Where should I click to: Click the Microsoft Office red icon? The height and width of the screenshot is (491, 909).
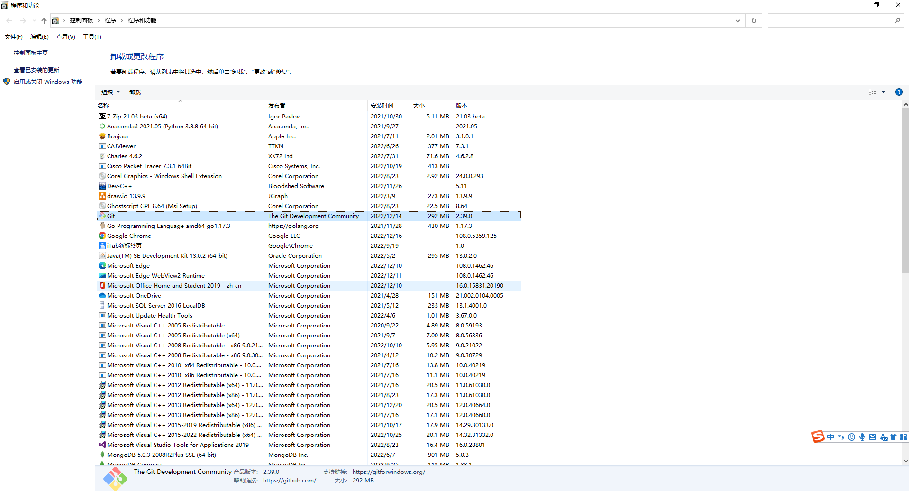coord(102,285)
